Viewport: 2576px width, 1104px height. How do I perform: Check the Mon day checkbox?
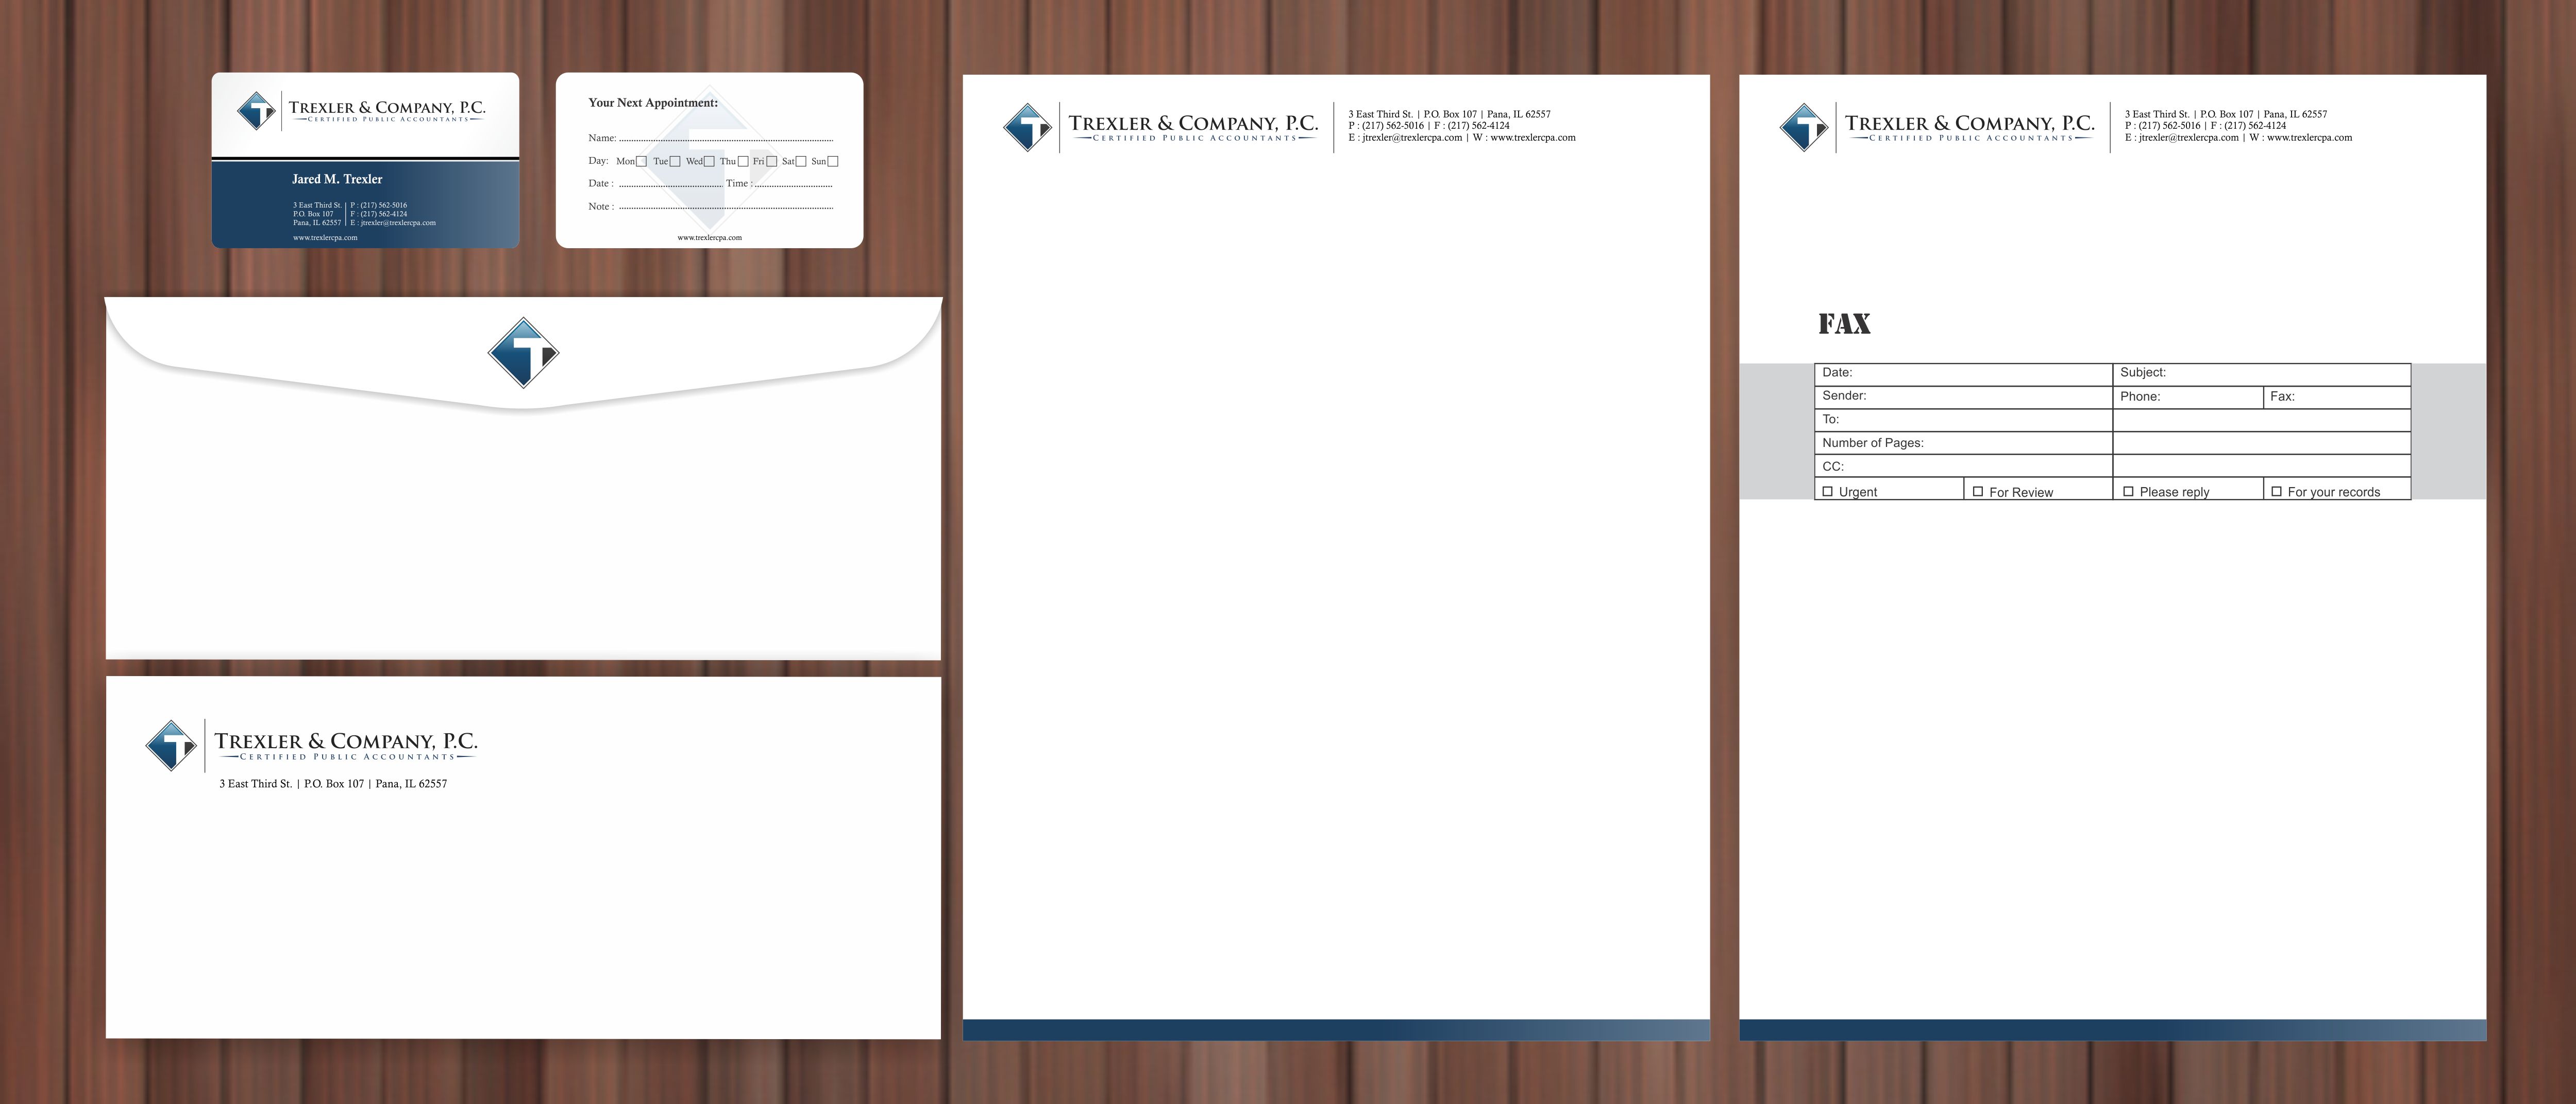point(641,162)
